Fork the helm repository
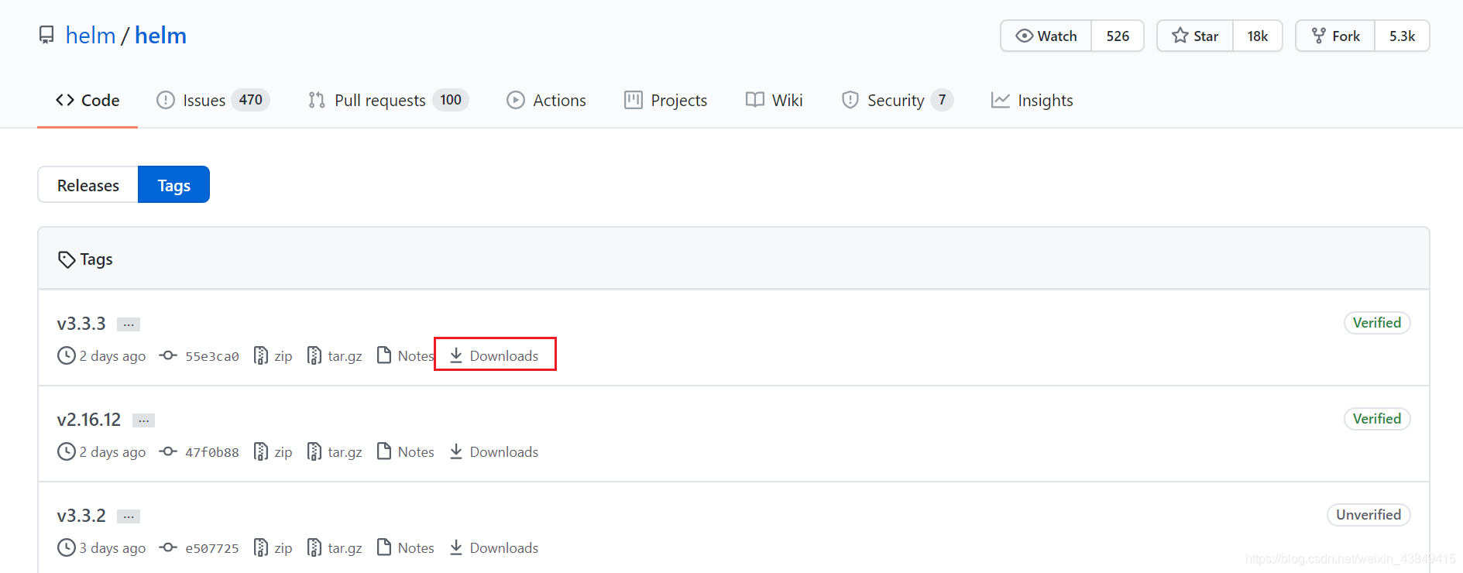 (1336, 36)
